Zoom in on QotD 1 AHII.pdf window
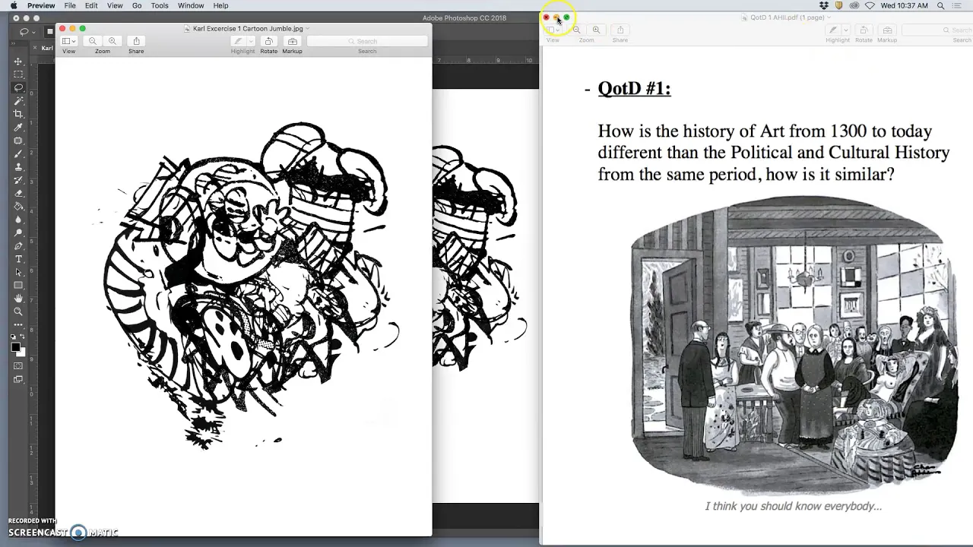973x547 pixels. coord(596,30)
